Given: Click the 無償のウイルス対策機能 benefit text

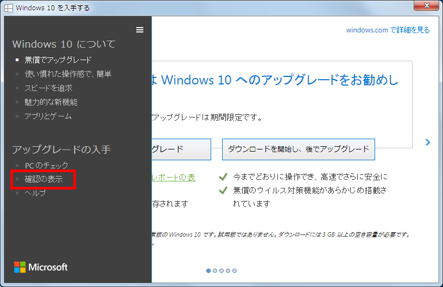Looking at the screenshot, I should (x=310, y=197).
